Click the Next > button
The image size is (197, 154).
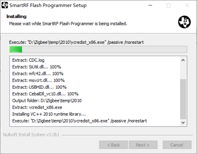143,145
